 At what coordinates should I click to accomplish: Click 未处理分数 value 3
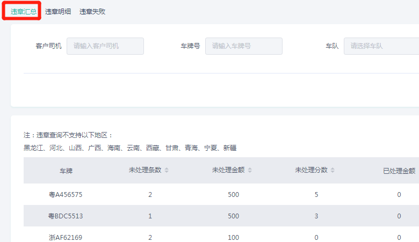coord(316,216)
